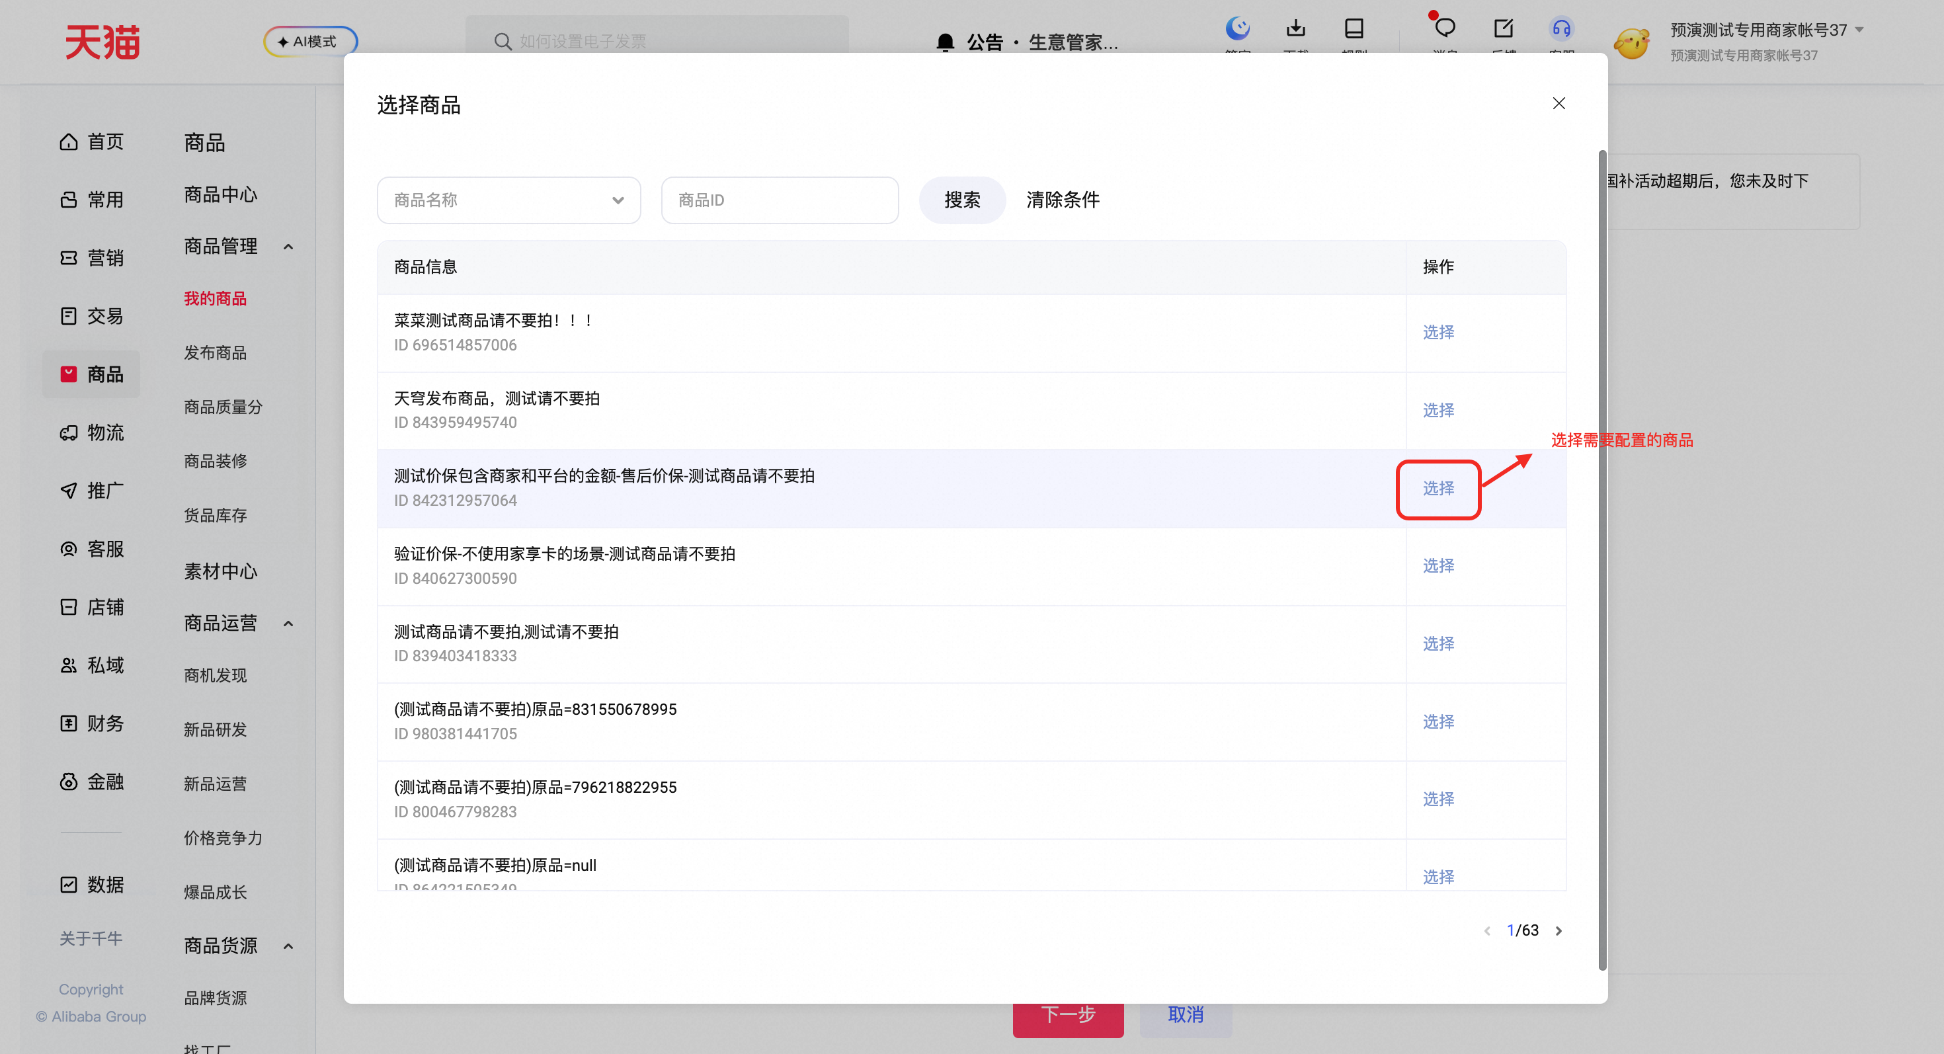Open 素材中心 menu item
Image resolution: width=1944 pixels, height=1054 pixels.
220,571
